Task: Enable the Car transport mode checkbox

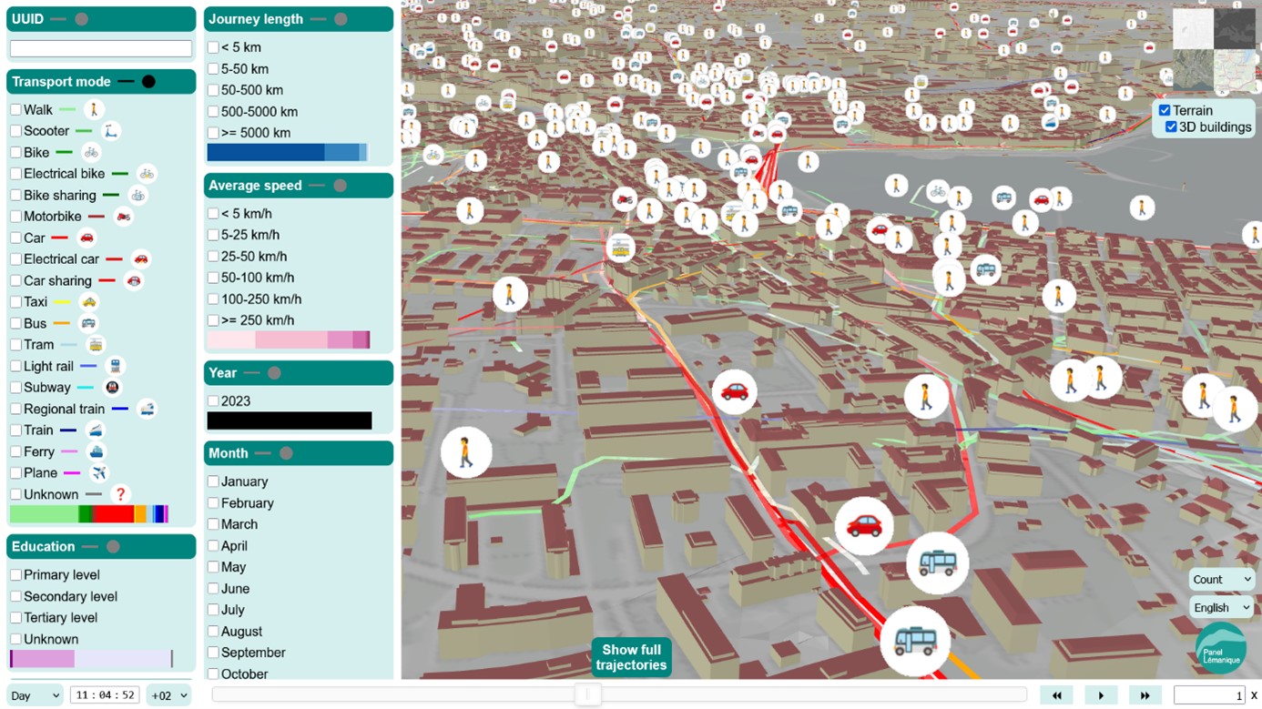Action: coord(15,238)
